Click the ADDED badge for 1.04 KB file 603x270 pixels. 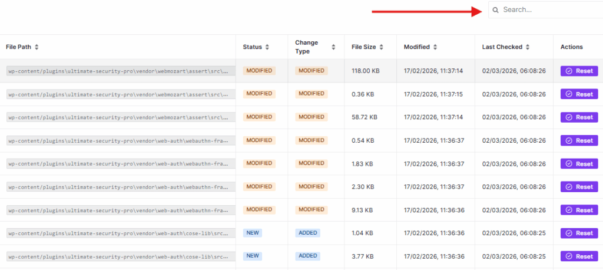pyautogui.click(x=307, y=233)
